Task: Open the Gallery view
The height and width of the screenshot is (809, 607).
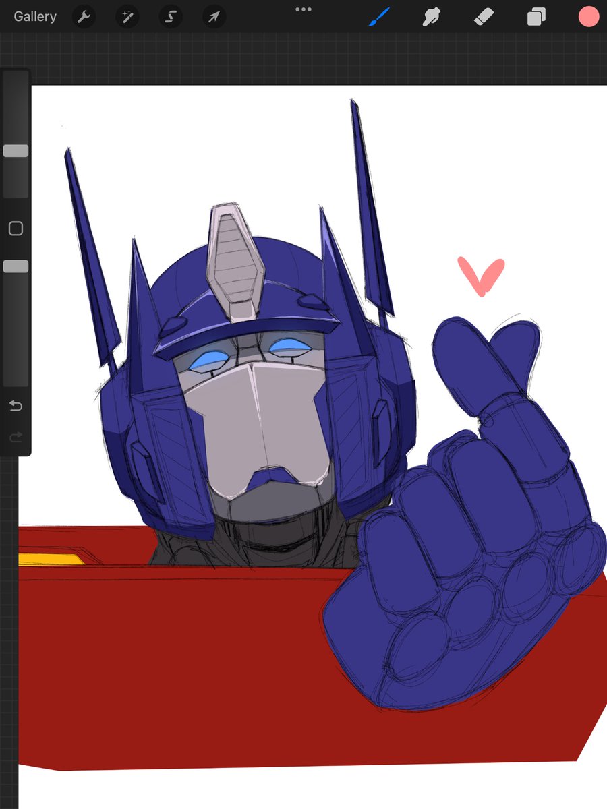Action: tap(35, 17)
